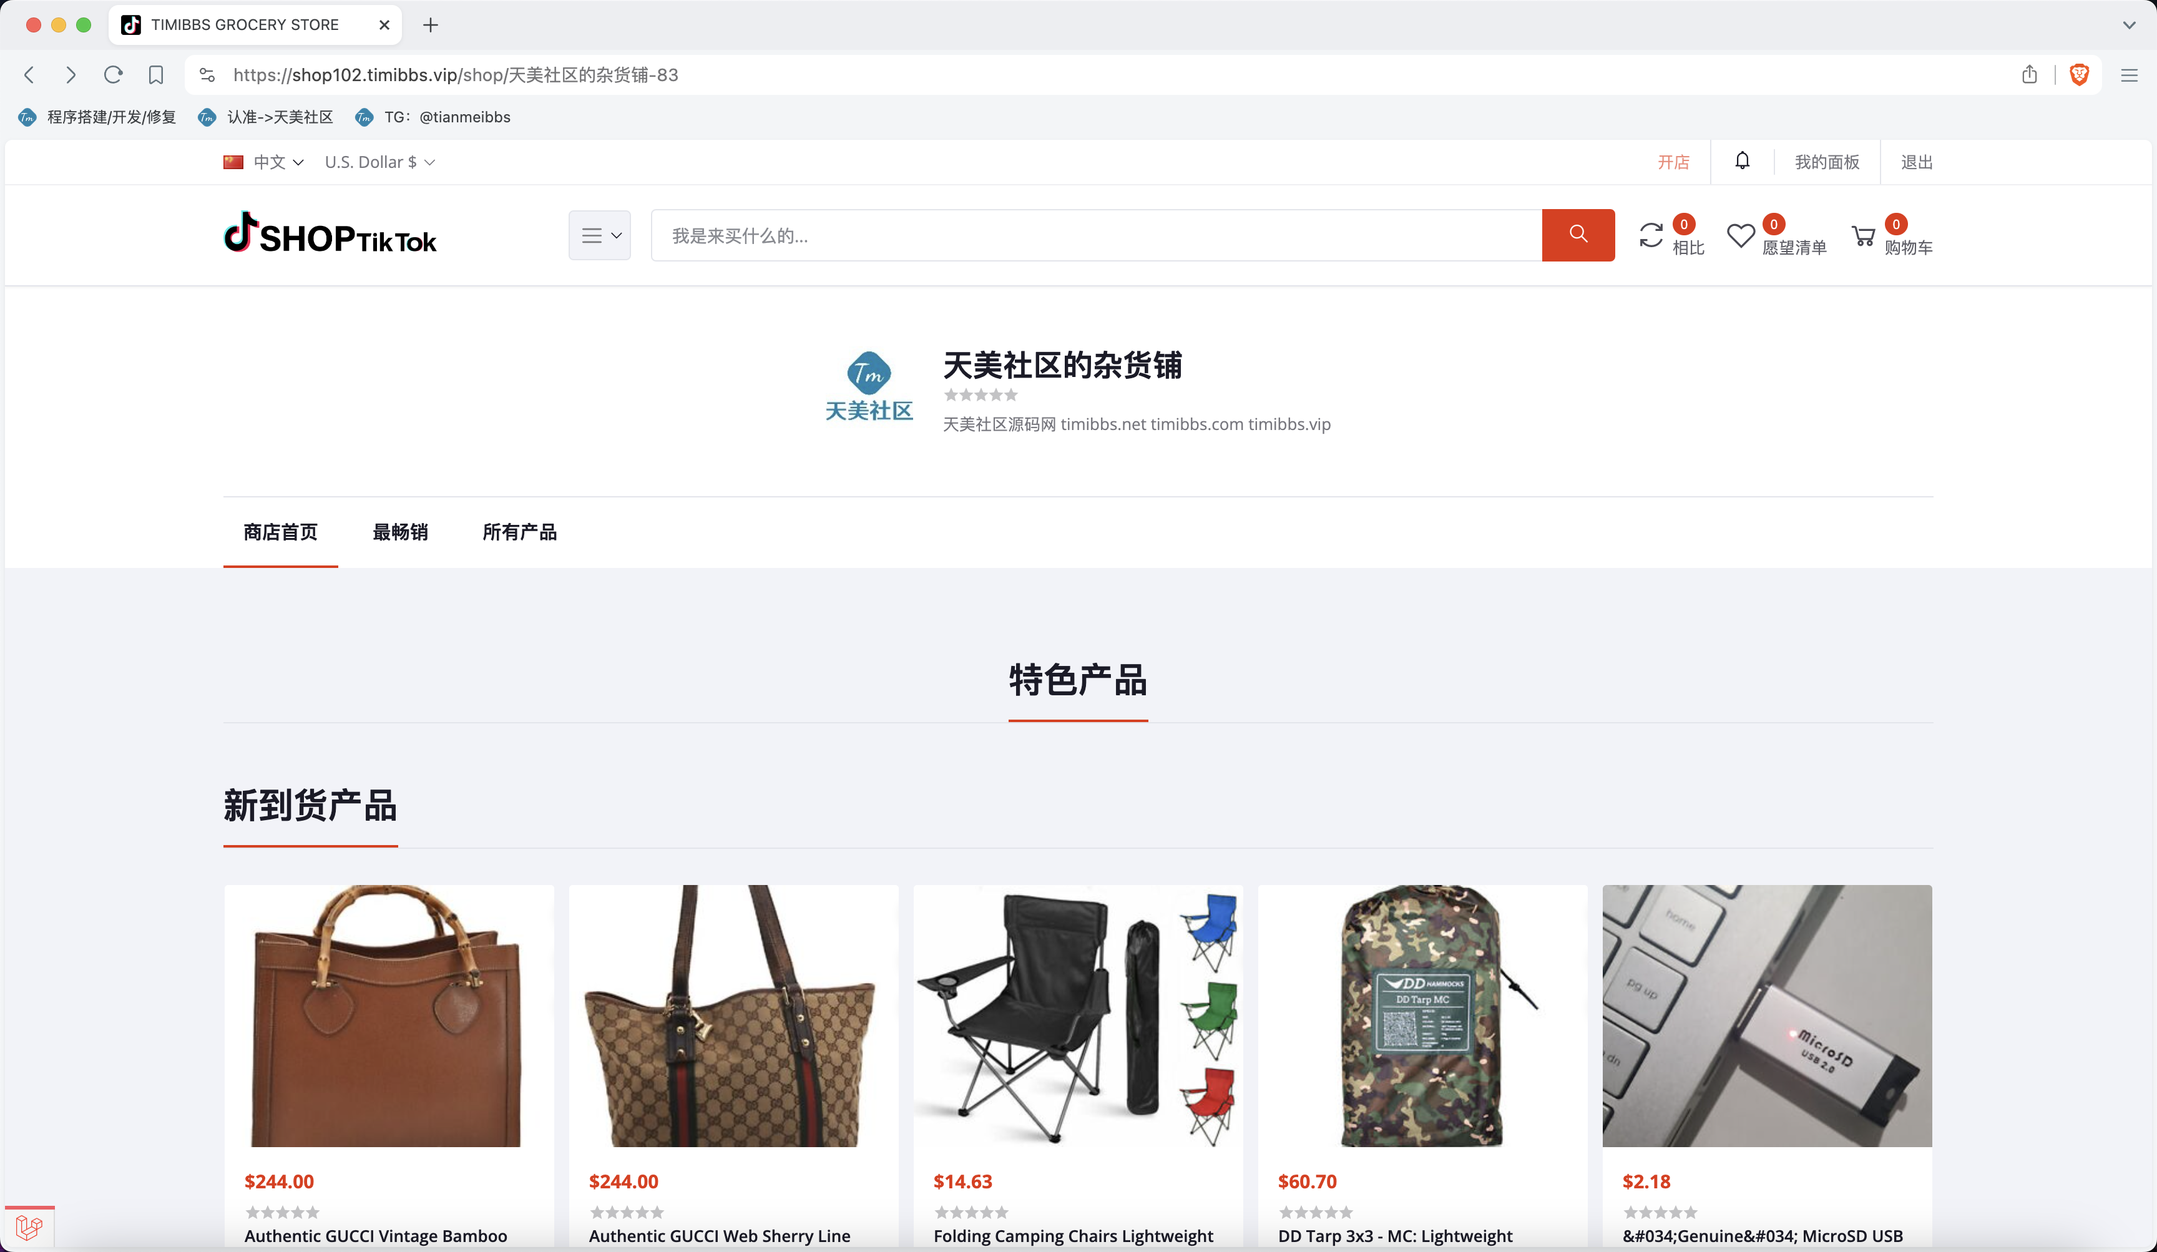Reload the page
This screenshot has height=1252, width=2157.
[x=113, y=74]
